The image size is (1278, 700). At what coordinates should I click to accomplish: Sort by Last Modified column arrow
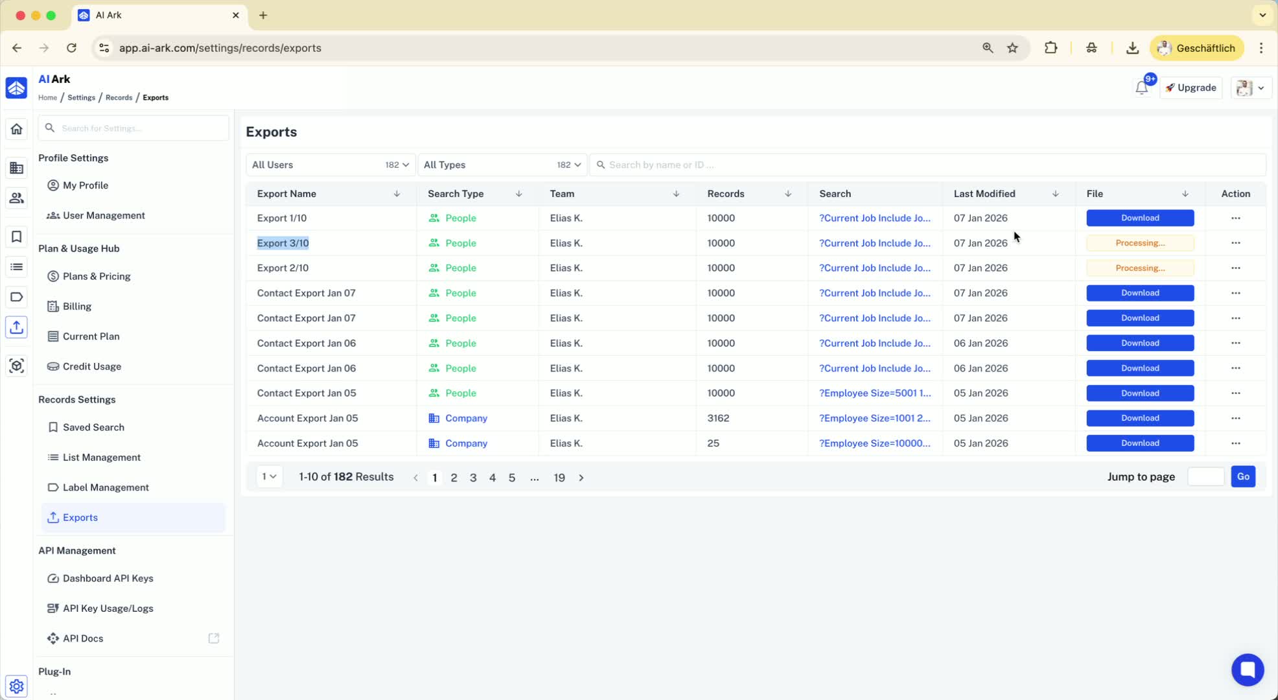(x=1055, y=194)
